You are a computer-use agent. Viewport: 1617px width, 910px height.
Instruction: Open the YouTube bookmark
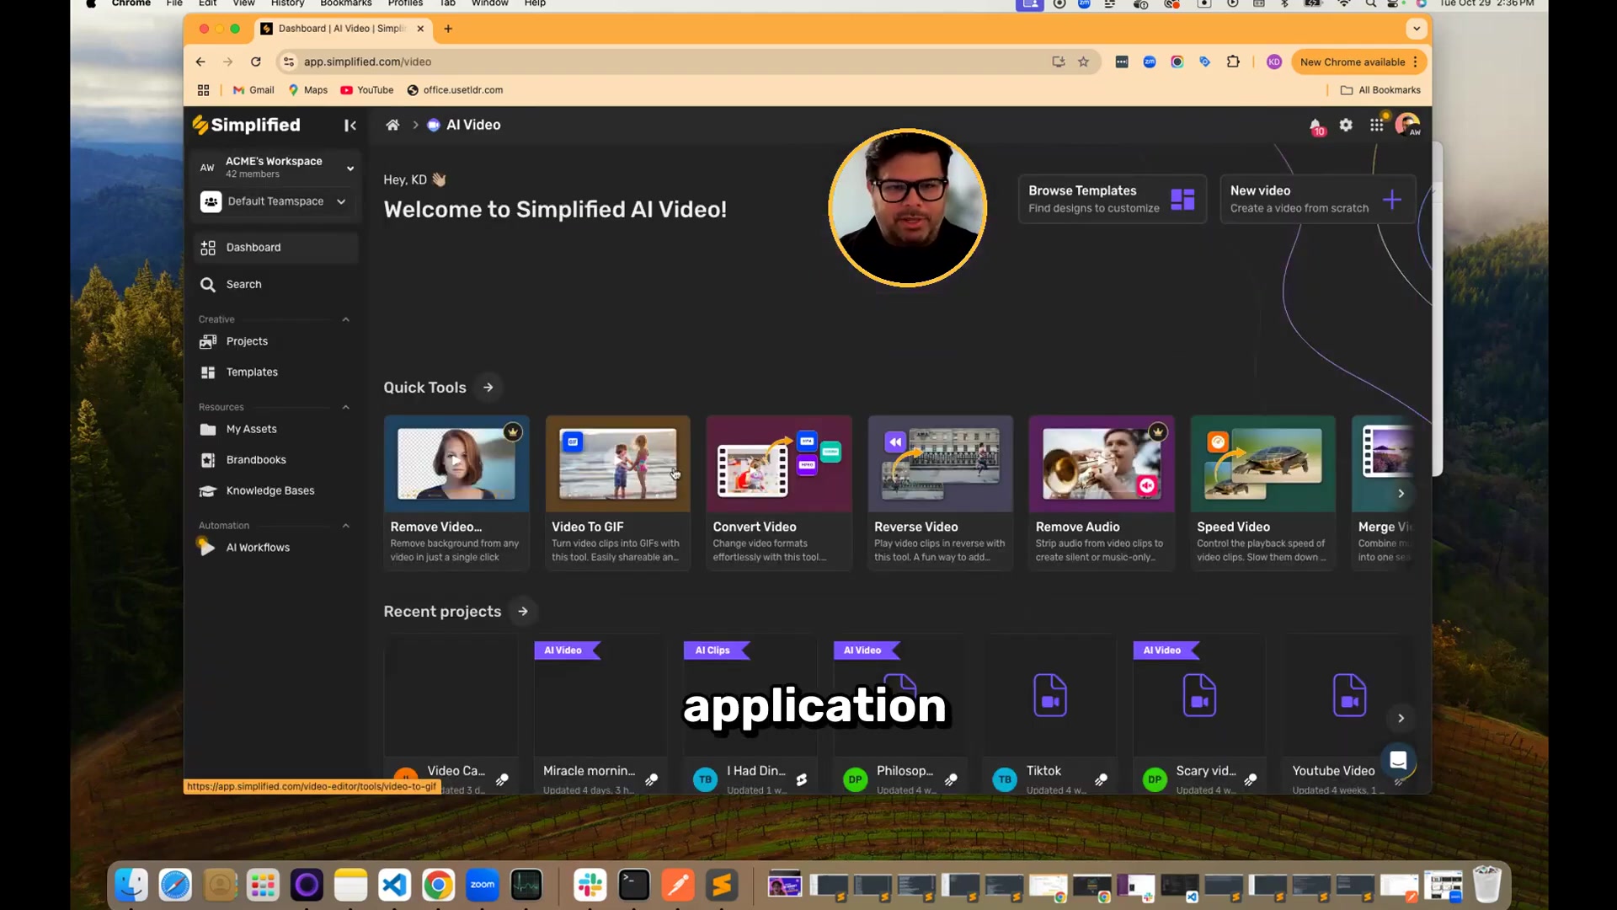[x=367, y=90]
